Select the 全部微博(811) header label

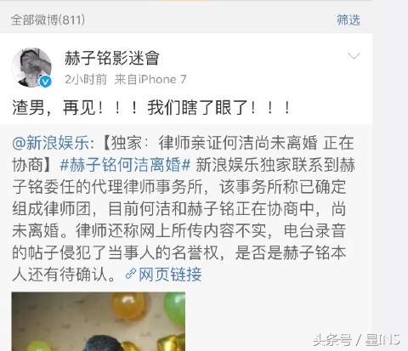coord(48,20)
